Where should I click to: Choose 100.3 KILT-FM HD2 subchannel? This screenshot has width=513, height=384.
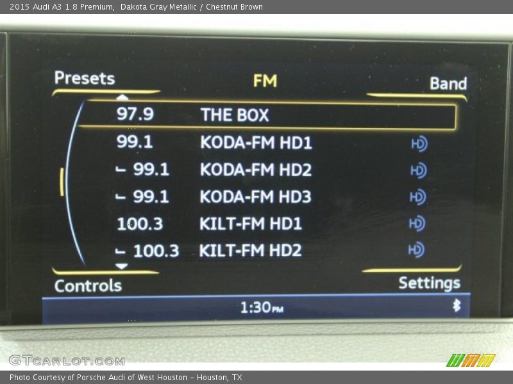[x=270, y=250]
